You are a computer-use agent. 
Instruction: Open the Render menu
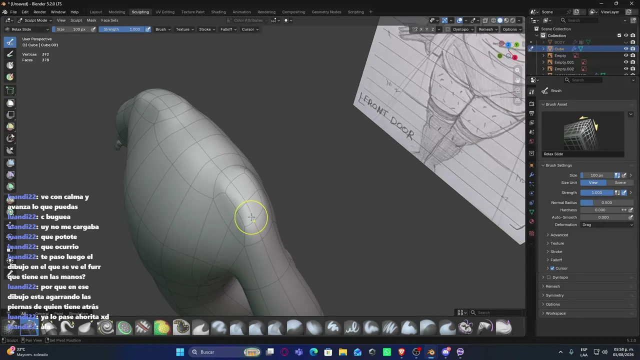(x=39, y=12)
